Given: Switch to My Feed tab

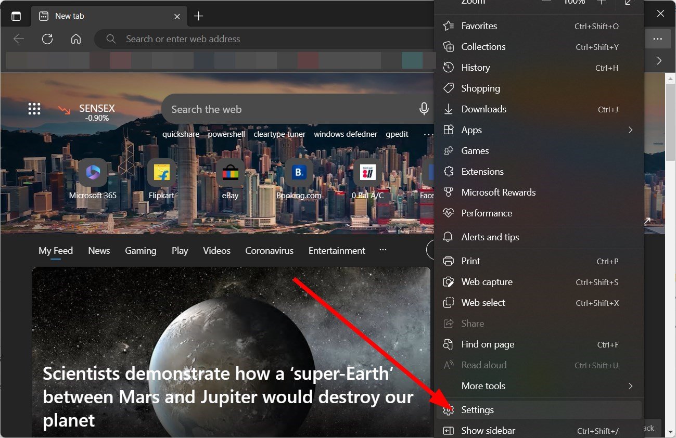Looking at the screenshot, I should (56, 251).
